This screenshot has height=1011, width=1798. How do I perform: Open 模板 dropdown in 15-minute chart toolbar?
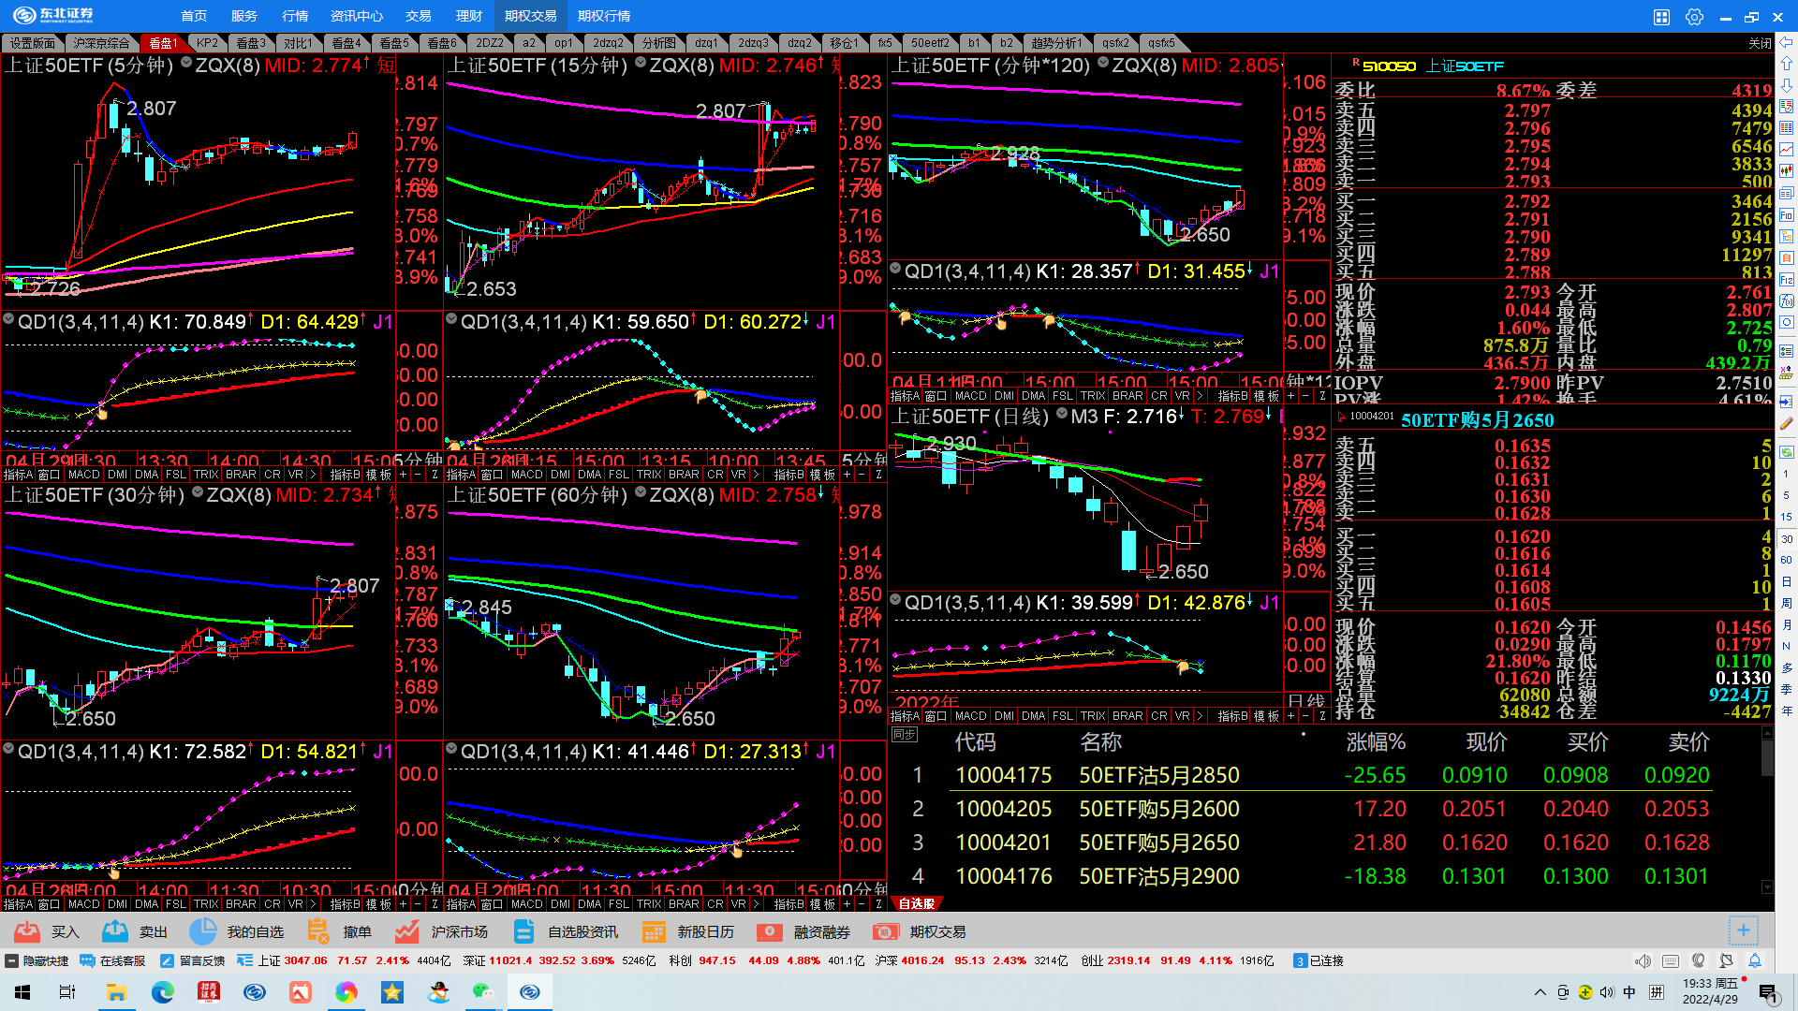click(822, 475)
